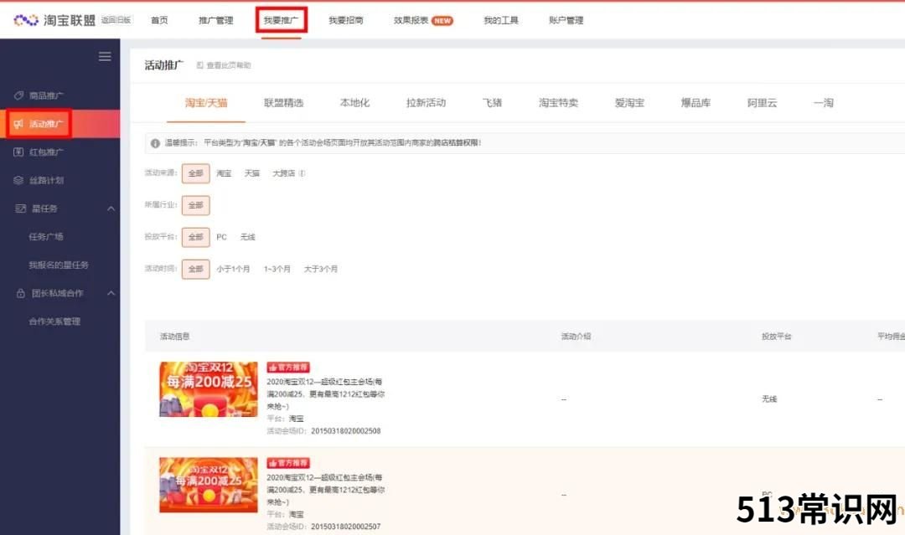Click the info icon before 温馨提示

tap(155, 143)
